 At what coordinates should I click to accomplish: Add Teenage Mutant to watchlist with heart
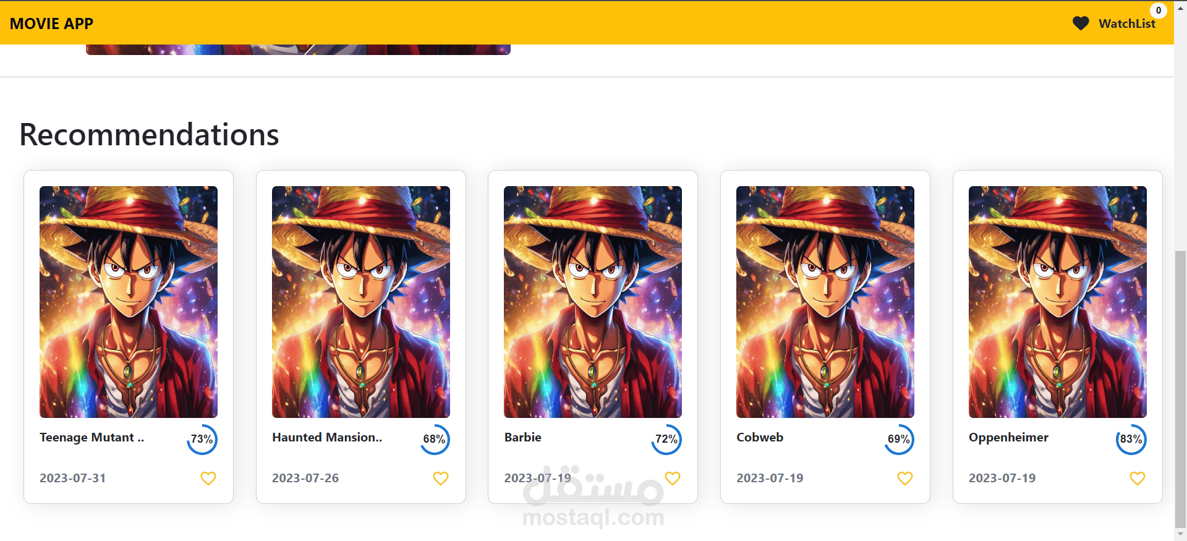tap(208, 479)
